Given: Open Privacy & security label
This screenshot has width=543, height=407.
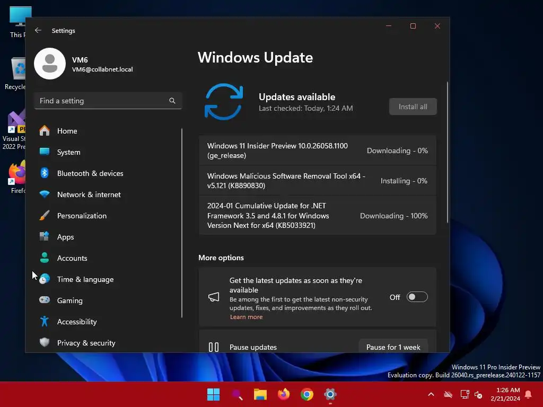Looking at the screenshot, I should click(x=86, y=343).
